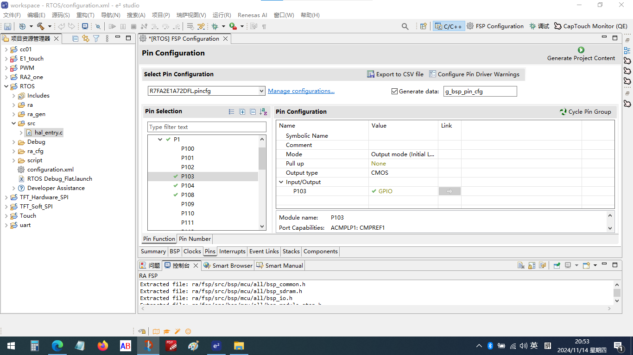Expand the TFT_Hardware_SPI project
Viewport: 633px width, 355px height.
(x=6, y=197)
